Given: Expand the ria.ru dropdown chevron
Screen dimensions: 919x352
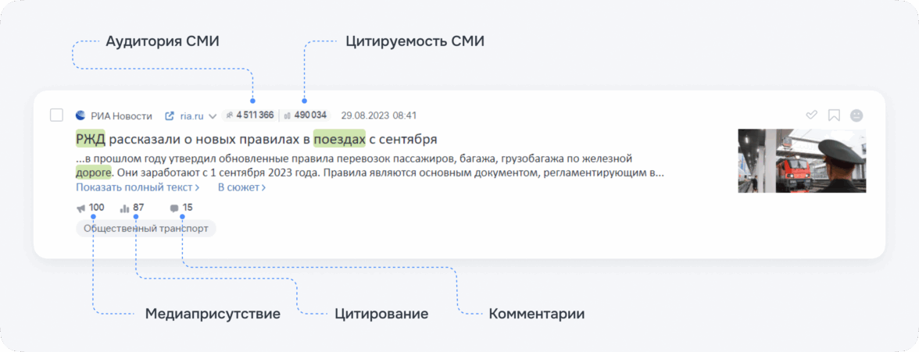Looking at the screenshot, I should 212,117.
